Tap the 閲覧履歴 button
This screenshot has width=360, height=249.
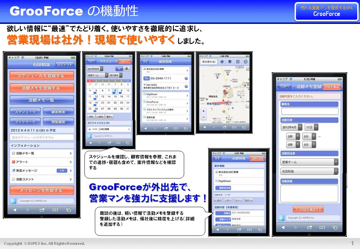click(x=58, y=122)
